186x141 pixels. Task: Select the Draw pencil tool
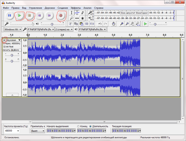click(x=83, y=12)
